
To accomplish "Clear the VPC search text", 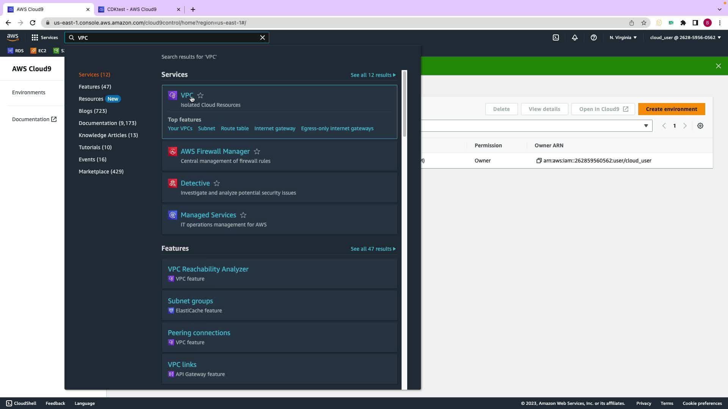I will click(x=262, y=37).
